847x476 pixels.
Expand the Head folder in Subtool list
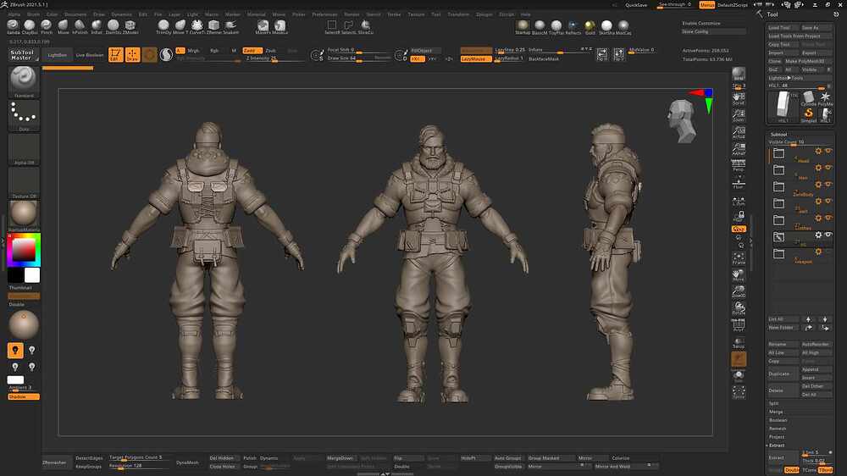pos(778,153)
